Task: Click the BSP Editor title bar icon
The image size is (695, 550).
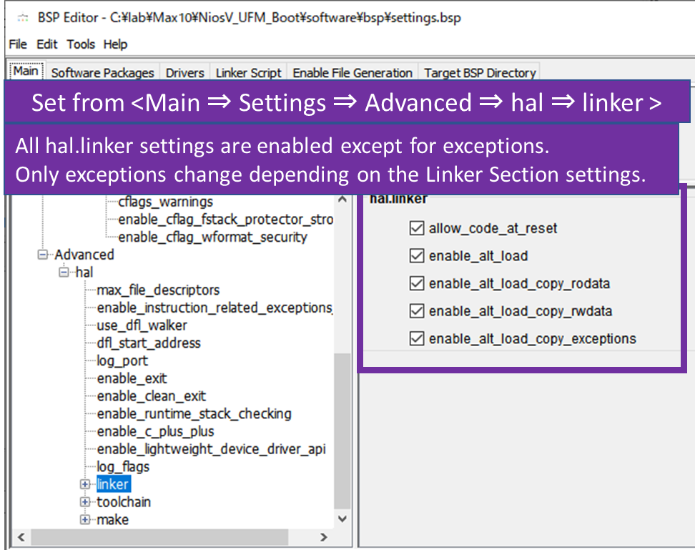Action: (x=22, y=18)
